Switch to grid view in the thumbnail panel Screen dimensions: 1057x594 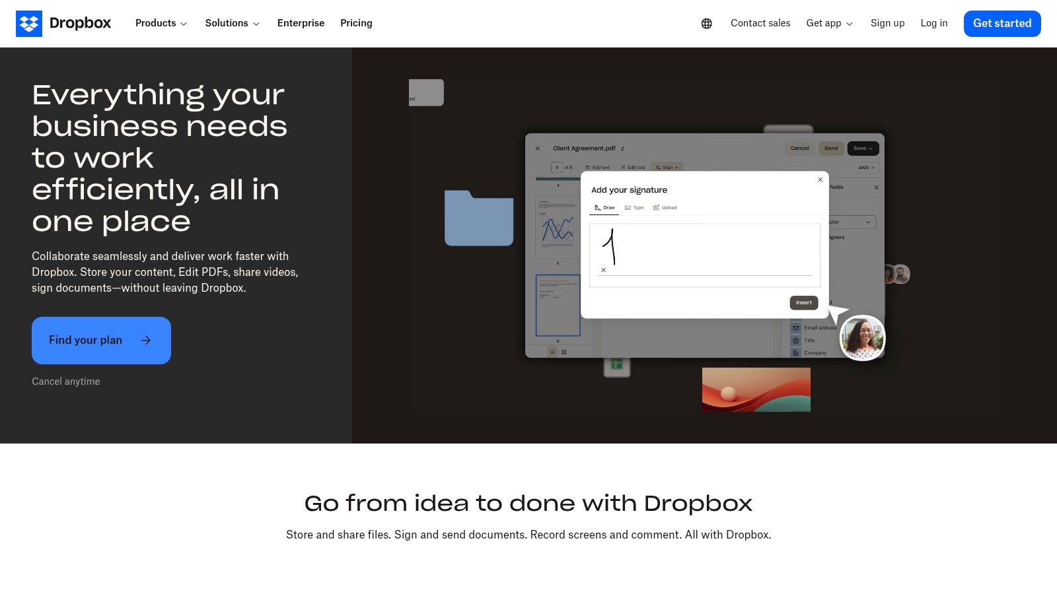click(x=564, y=352)
